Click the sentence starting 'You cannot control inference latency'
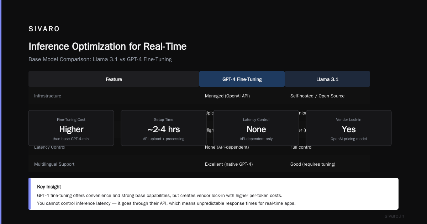Screen dimensions: 427x224 [x=166, y=203]
